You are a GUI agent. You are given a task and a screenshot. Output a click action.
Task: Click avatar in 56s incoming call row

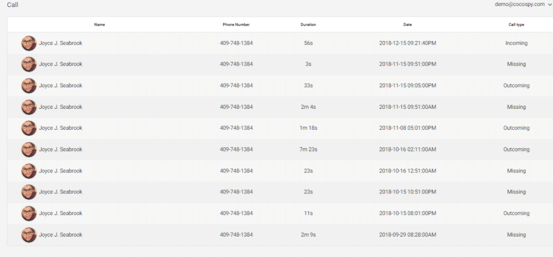point(29,43)
